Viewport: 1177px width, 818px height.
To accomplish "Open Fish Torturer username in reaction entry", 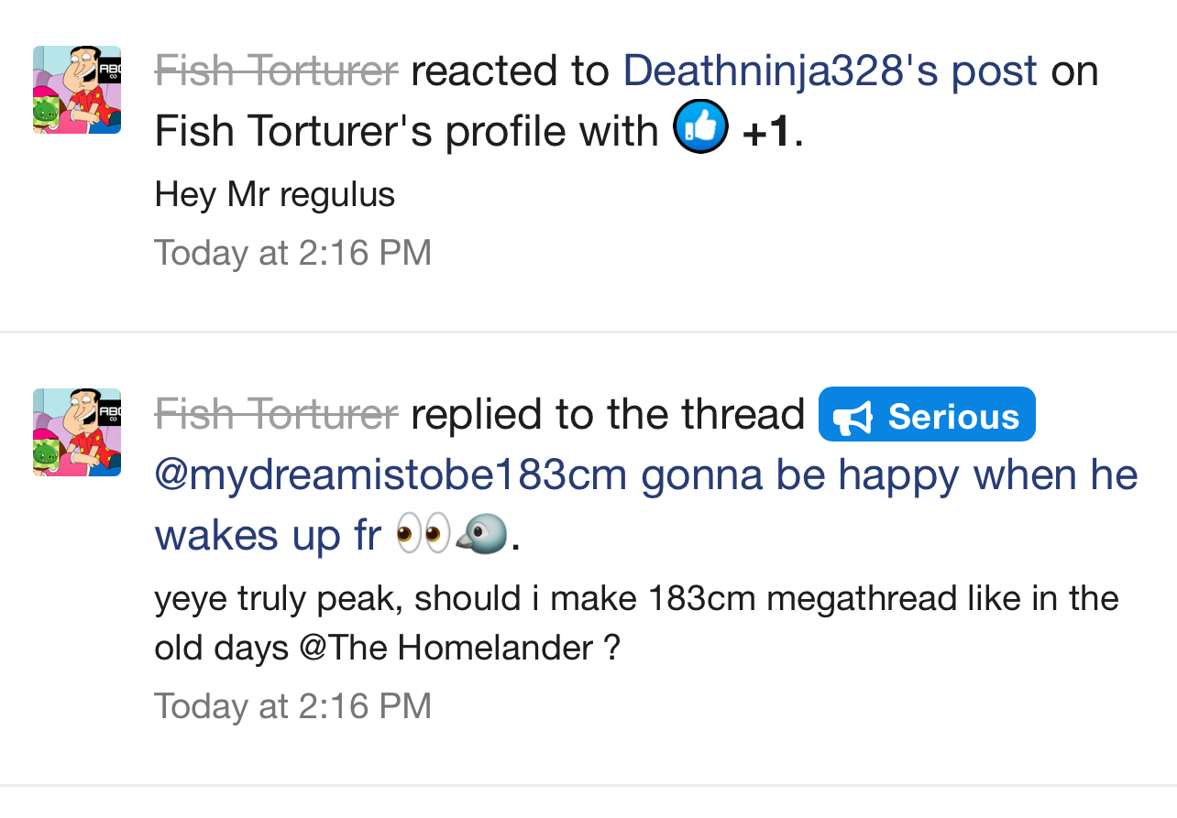I will (x=276, y=71).
